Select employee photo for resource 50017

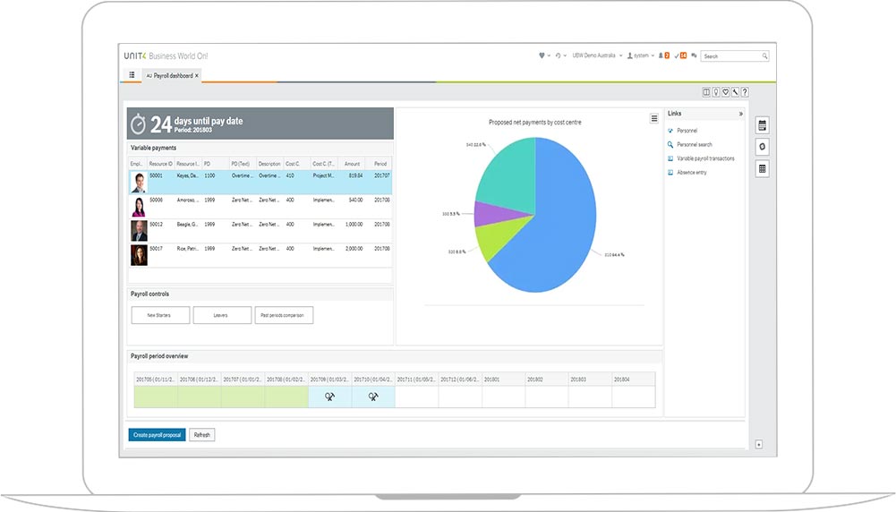139,255
